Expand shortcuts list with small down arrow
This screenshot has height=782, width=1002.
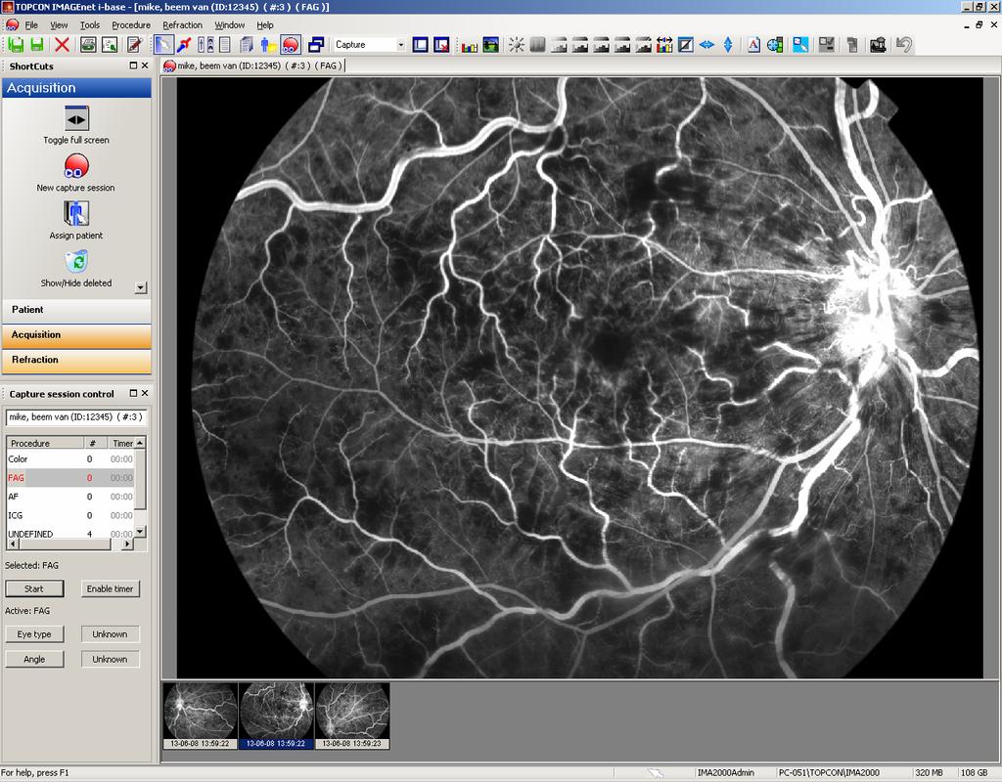pyautogui.click(x=141, y=288)
